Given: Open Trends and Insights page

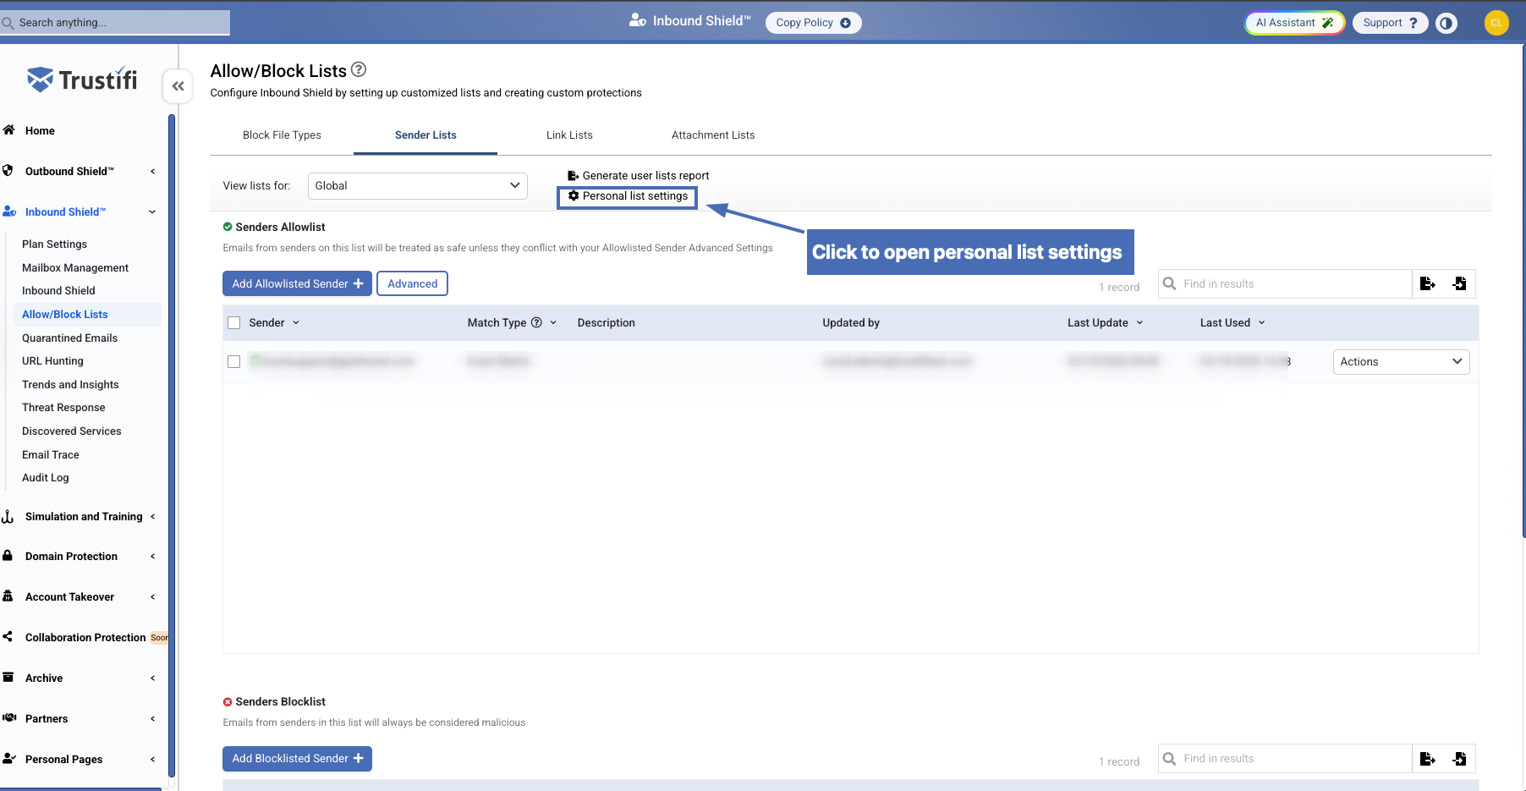Looking at the screenshot, I should (x=70, y=384).
